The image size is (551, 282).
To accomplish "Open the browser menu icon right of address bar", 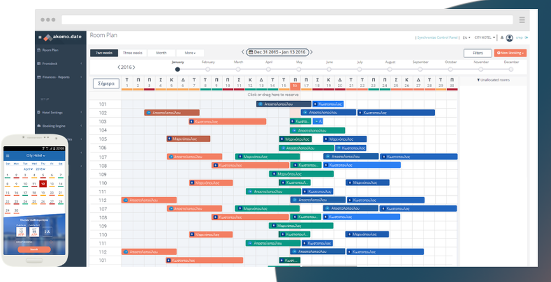I will pyautogui.click(x=522, y=20).
